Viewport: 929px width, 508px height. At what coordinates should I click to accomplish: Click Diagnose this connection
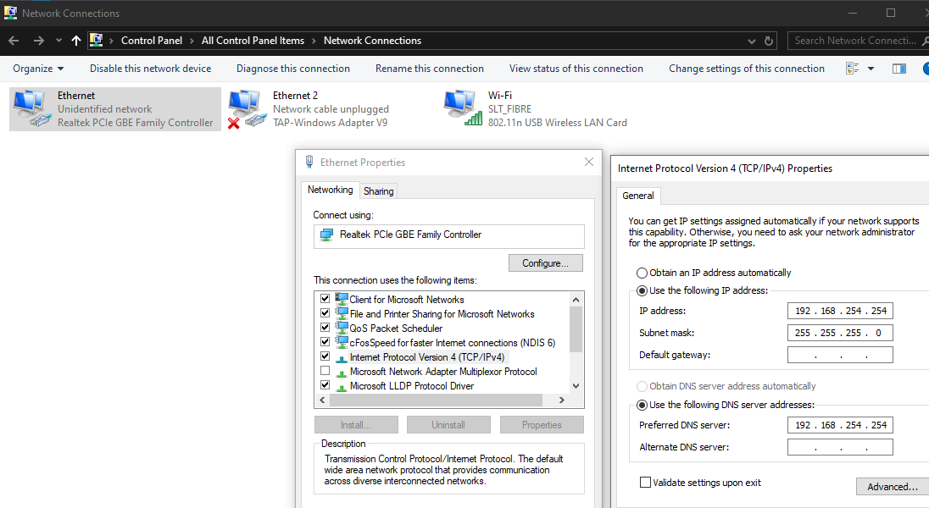tap(293, 69)
